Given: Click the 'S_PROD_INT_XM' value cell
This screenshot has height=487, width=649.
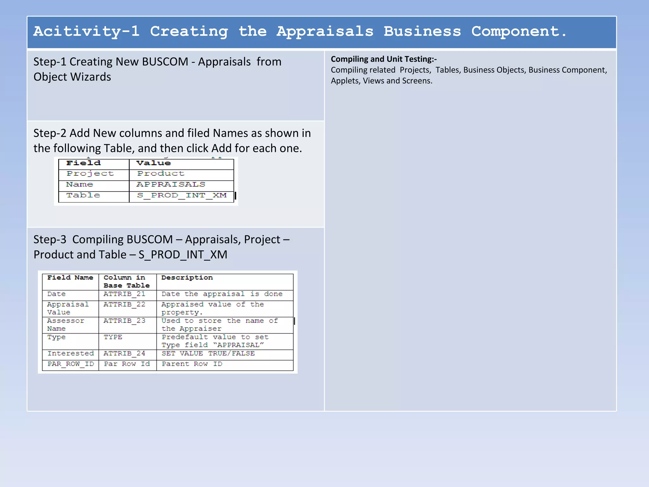Looking at the screenshot, I should click(182, 197).
